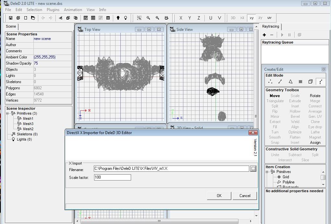
Task: Click the save scene floppy disk icon
Action: click(x=11, y=18)
